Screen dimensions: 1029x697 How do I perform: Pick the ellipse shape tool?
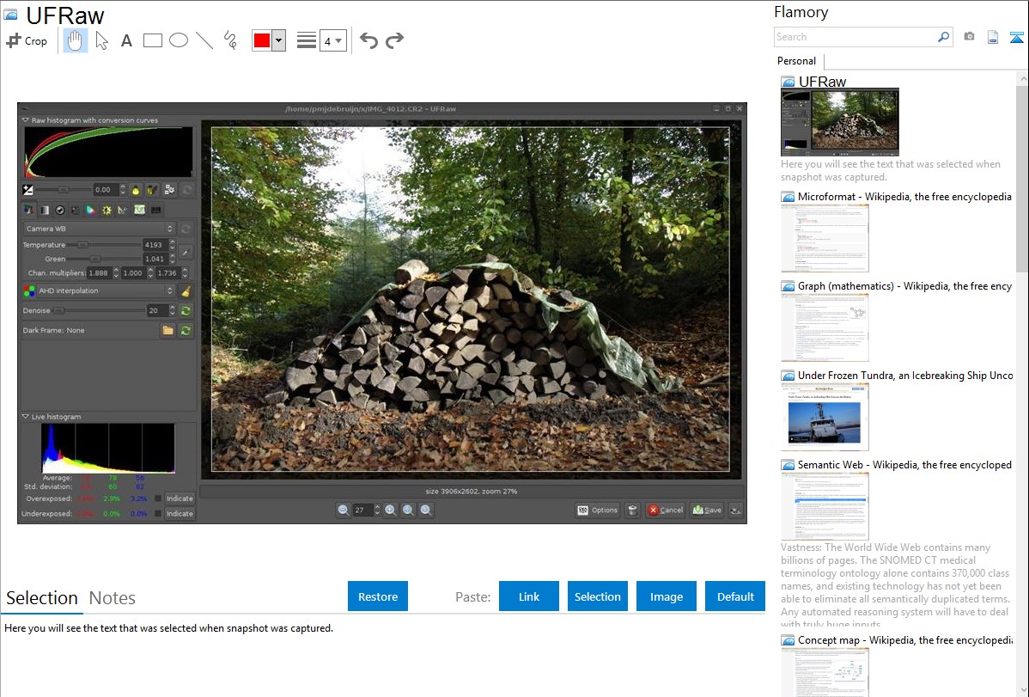(179, 40)
